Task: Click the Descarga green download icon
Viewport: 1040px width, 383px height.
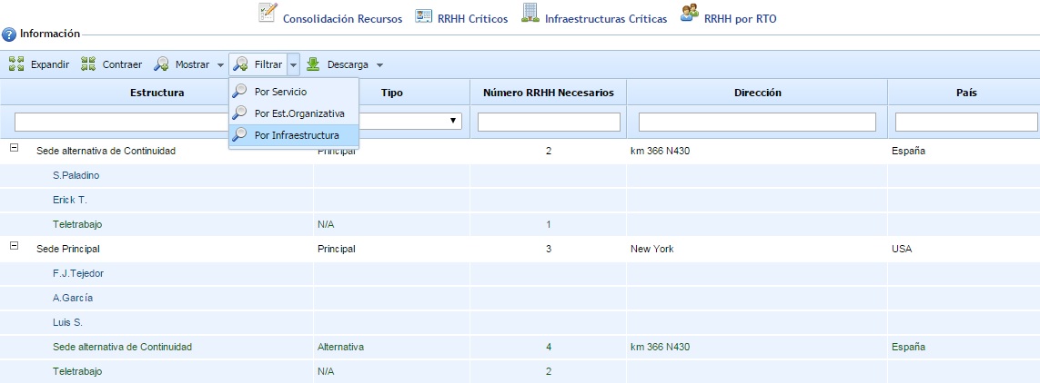Action: point(313,64)
